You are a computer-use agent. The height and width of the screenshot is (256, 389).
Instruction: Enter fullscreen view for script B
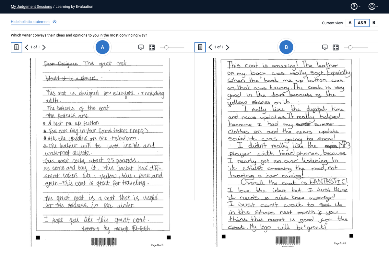tap(336, 47)
